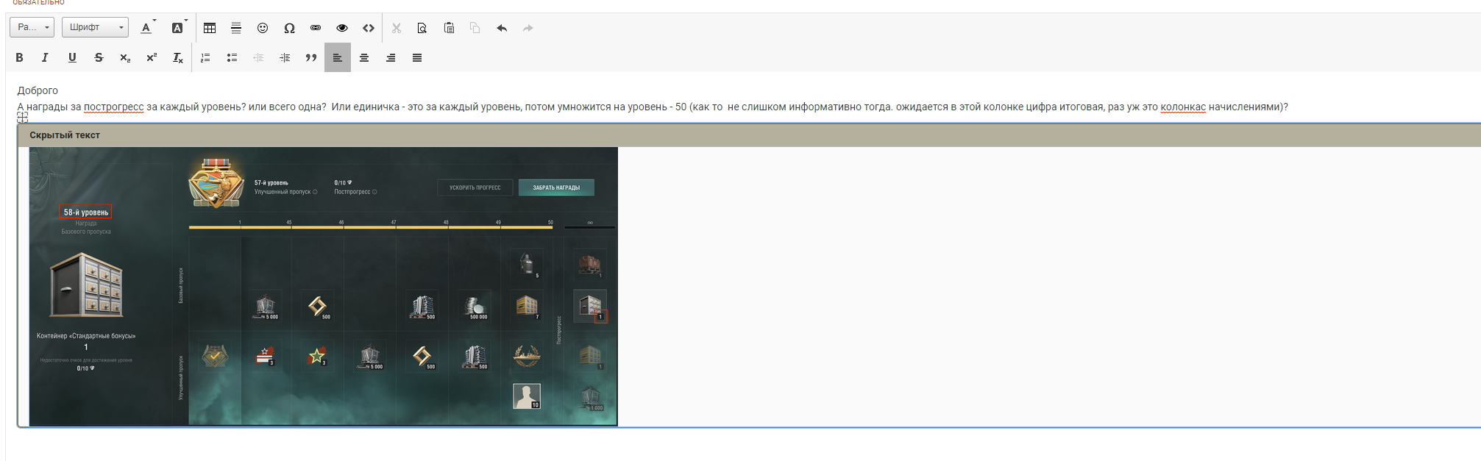Center the text
Screen dimensions: 1481x461
point(364,57)
